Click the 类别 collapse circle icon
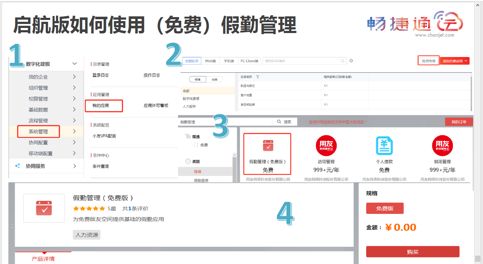 click(188, 162)
